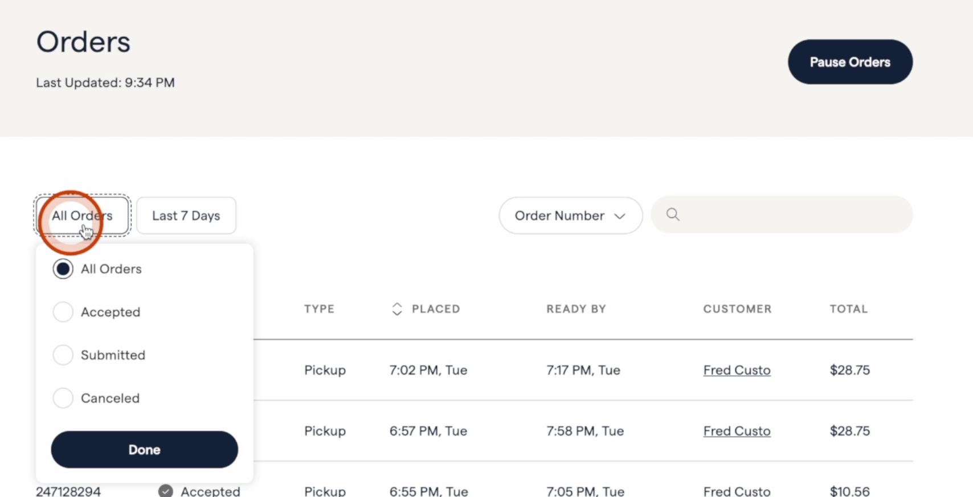The image size is (973, 497).
Task: Click the Pause Orders button
Action: [x=849, y=62]
